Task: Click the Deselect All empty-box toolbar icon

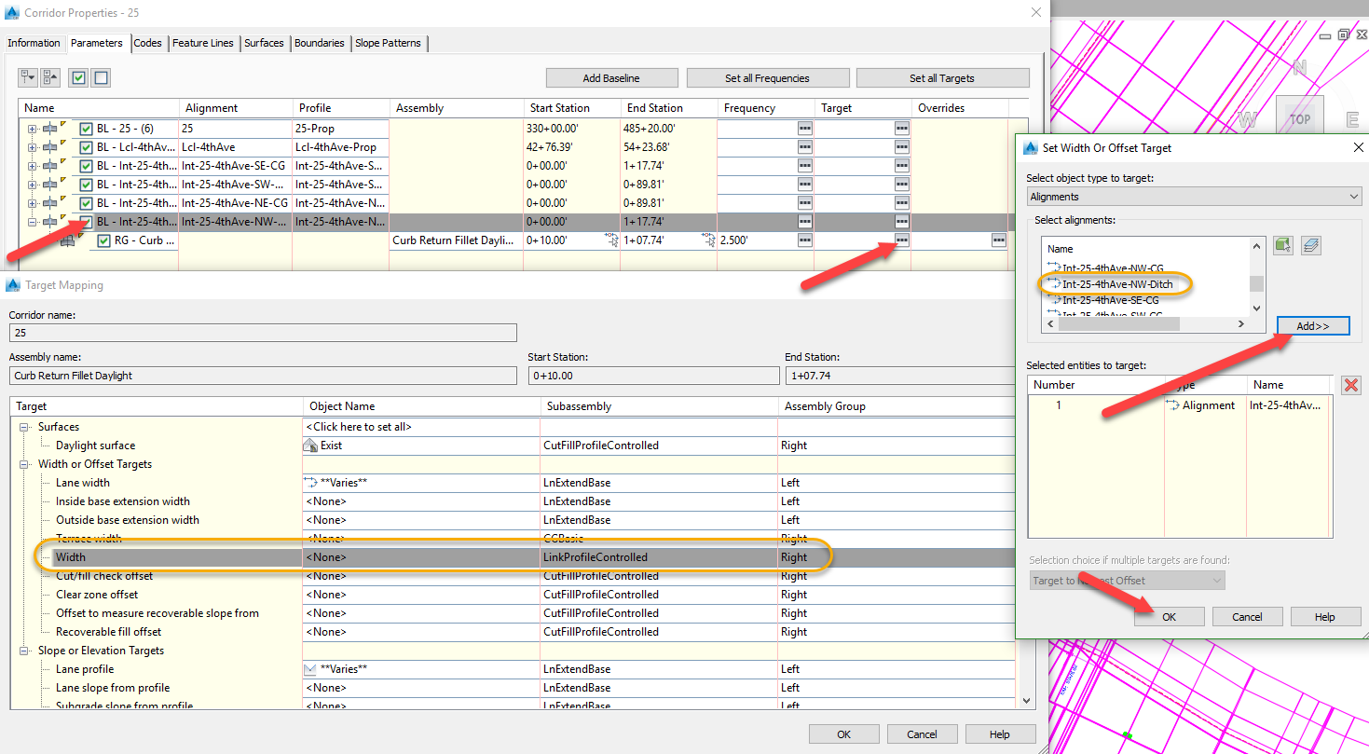Action: (x=101, y=78)
